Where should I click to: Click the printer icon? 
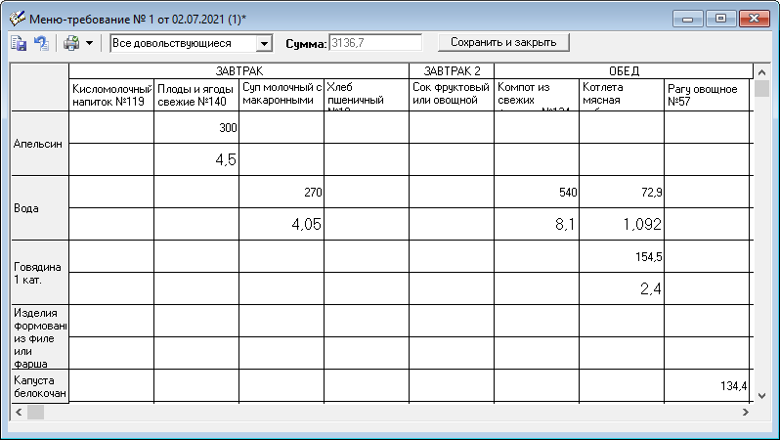pos(71,43)
